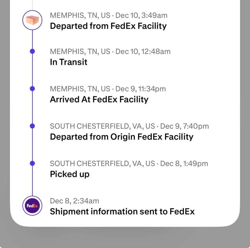Select the Arrived At FedEx Facility entry
This screenshot has height=248, width=250.
[x=99, y=99]
